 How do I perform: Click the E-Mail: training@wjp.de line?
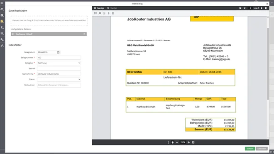217,59
